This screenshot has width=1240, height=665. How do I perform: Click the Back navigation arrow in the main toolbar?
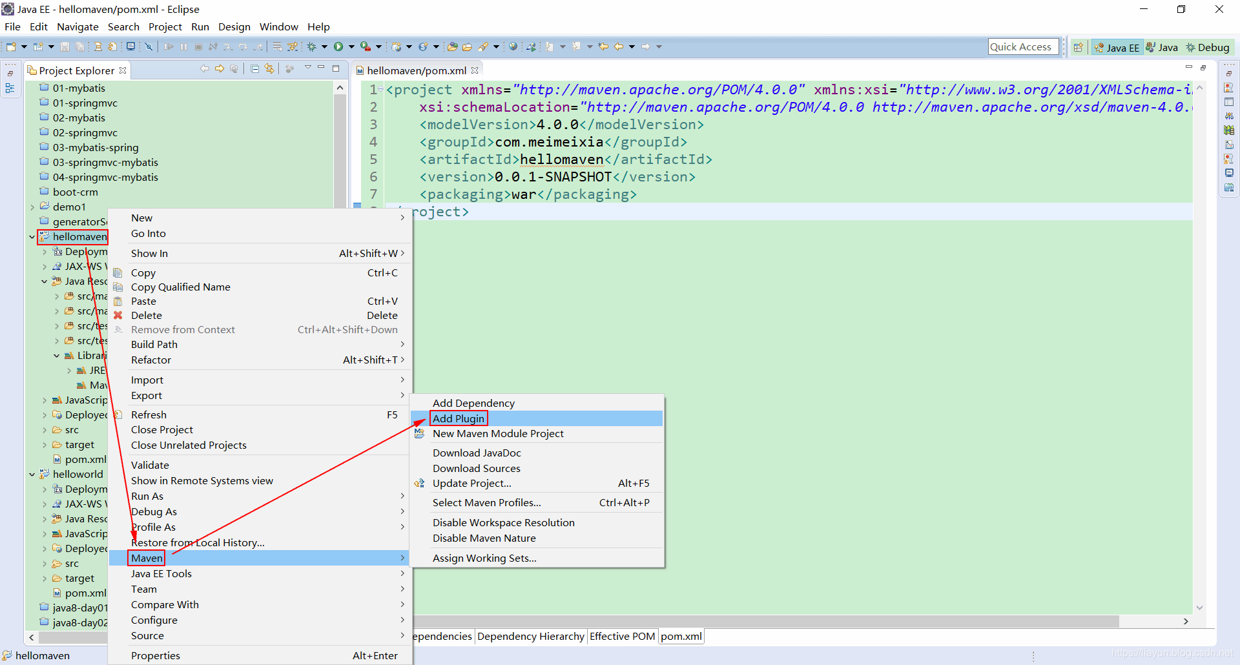tap(619, 46)
